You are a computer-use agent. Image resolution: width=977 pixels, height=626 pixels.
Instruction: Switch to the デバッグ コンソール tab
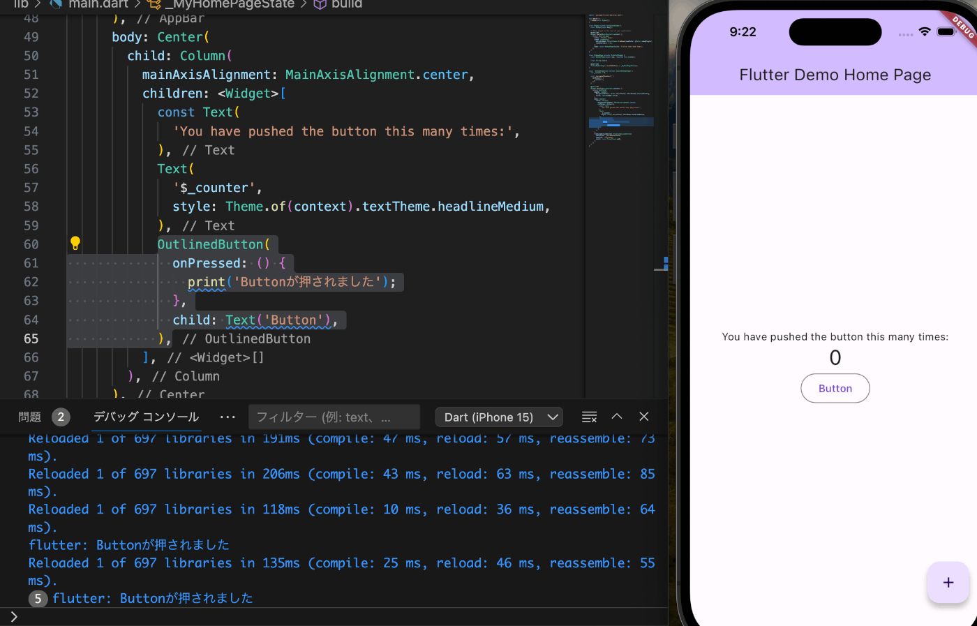[147, 417]
